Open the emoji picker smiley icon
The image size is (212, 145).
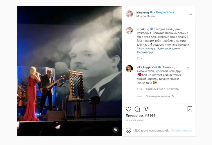(128, 130)
